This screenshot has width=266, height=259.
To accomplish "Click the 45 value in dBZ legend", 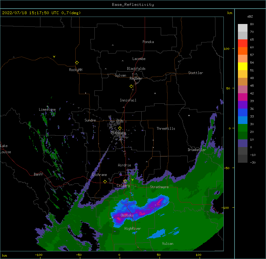I will pos(252,86).
